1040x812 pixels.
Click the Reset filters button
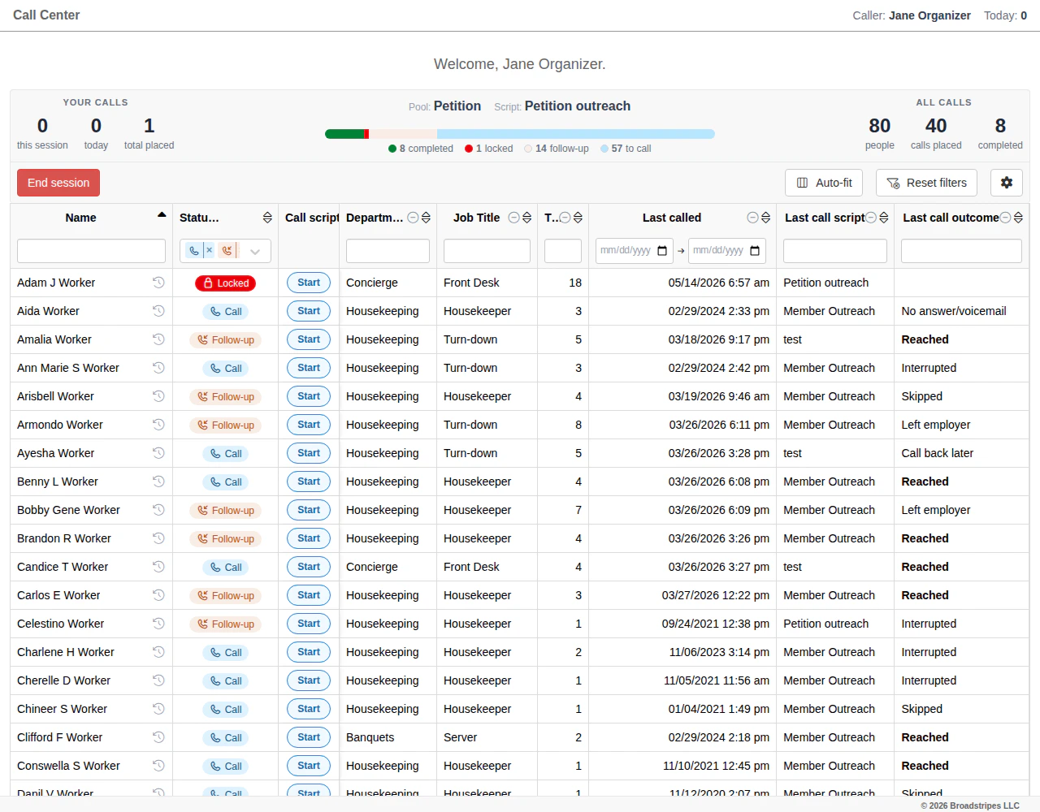(926, 183)
